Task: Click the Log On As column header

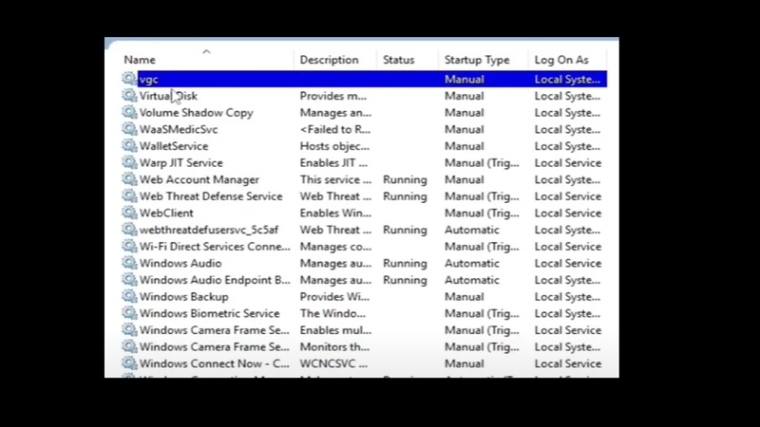Action: (561, 60)
